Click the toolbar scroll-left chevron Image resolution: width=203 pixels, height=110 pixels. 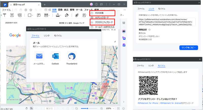[1, 15]
